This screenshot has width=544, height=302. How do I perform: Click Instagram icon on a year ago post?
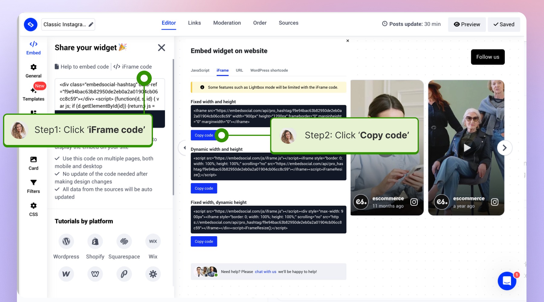(x=495, y=202)
